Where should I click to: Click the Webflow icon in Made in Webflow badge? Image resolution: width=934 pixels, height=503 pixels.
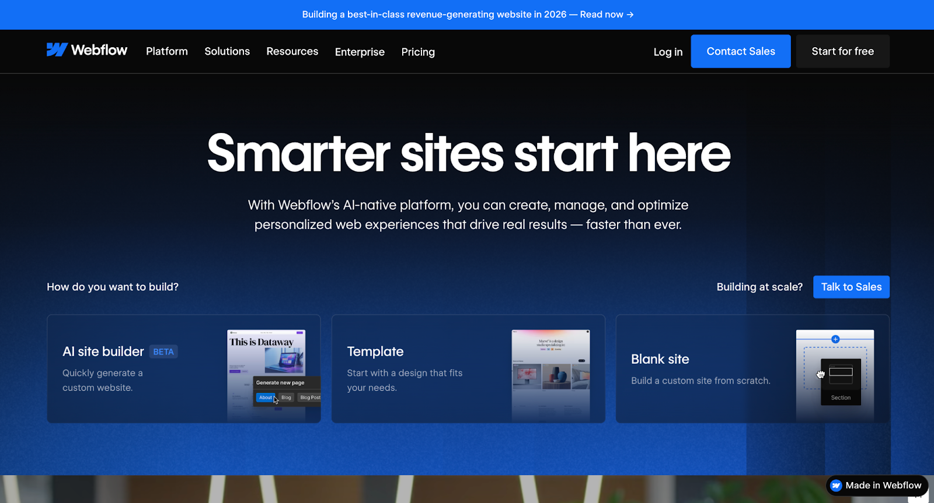(837, 486)
